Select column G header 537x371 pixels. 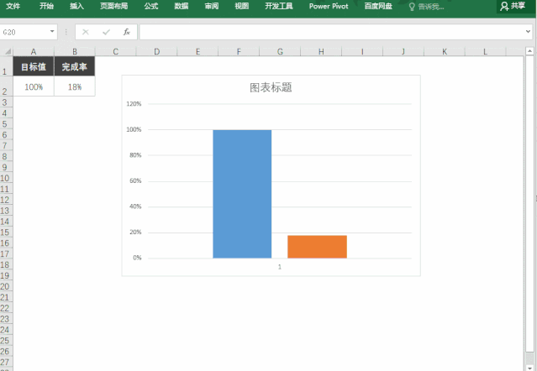click(x=280, y=52)
